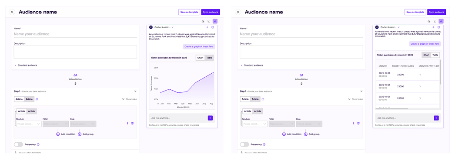Viewport: 455px width, 160px height.
Task: Expand Cortex Assistant dropdown in table-view screen
Action: click(x=399, y=27)
